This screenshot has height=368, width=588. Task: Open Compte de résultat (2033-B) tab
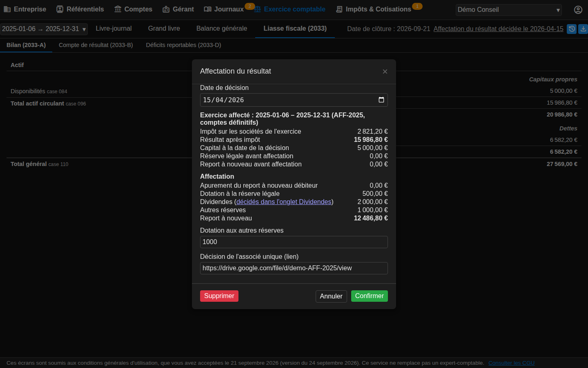96,45
